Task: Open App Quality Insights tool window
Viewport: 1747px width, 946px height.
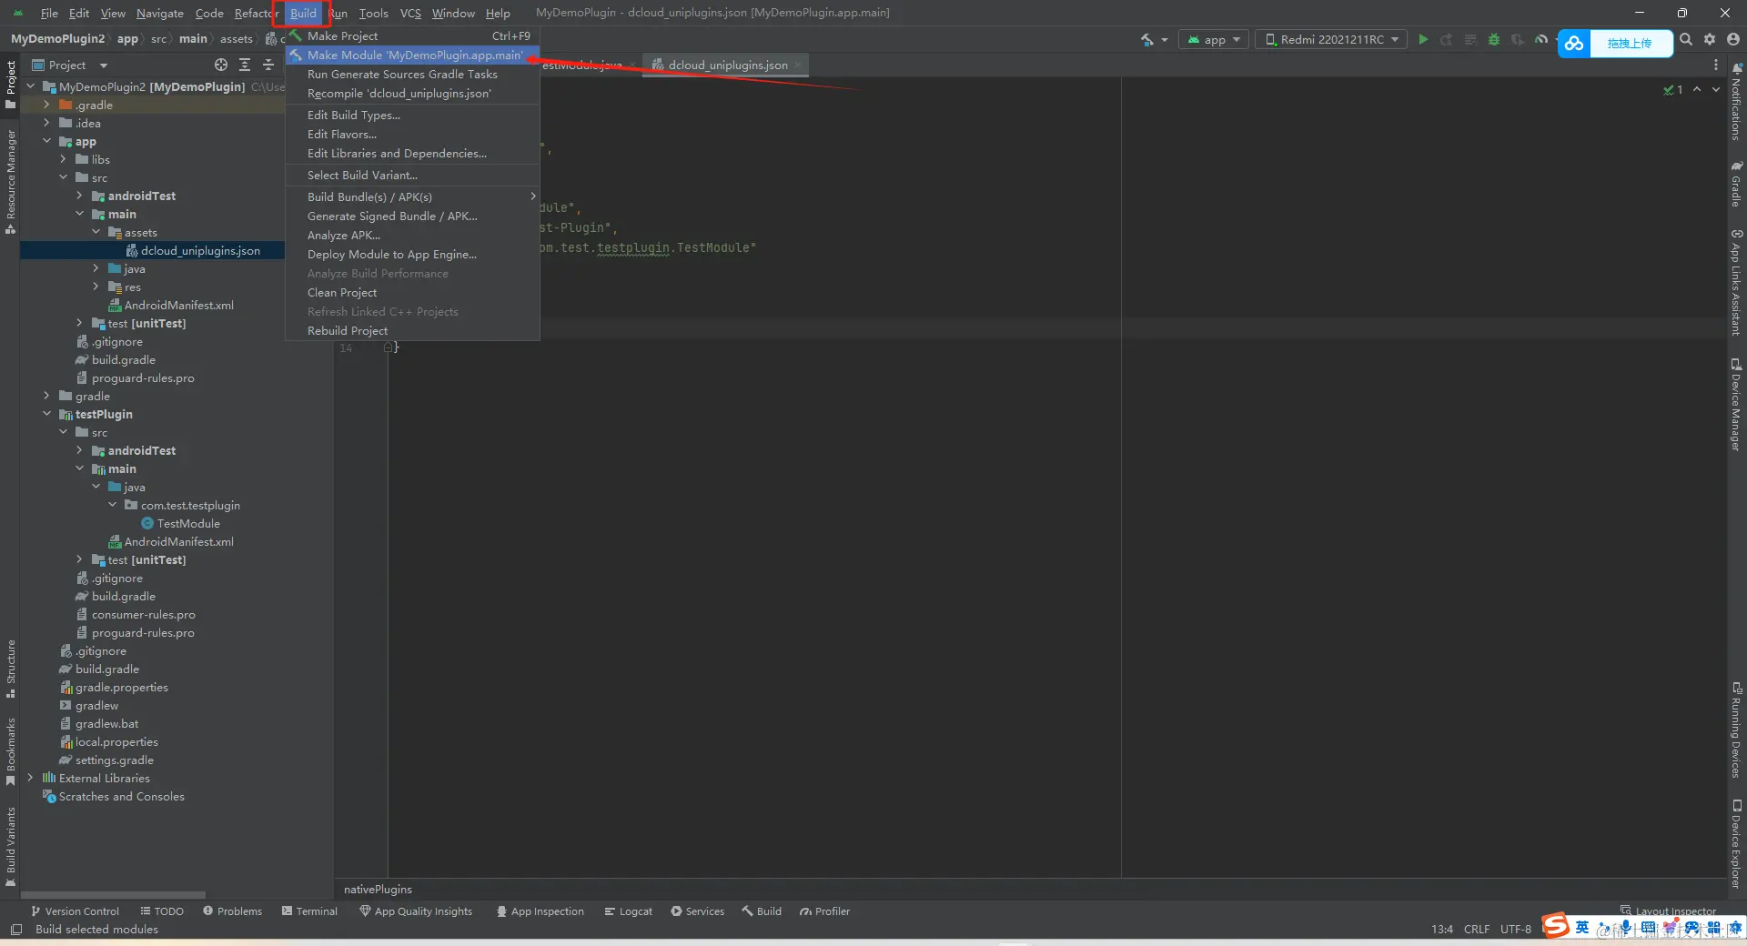Action: click(417, 911)
